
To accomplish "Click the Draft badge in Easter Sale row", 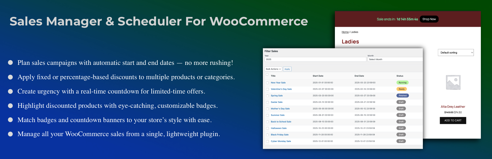I will click(401, 102).
